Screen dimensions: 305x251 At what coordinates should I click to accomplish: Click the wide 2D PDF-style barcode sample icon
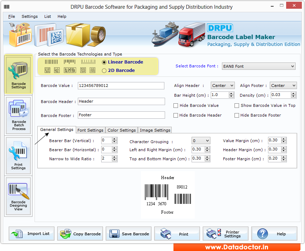[70, 70]
